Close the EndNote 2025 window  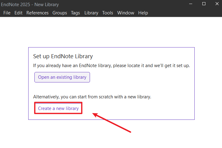(217, 4)
